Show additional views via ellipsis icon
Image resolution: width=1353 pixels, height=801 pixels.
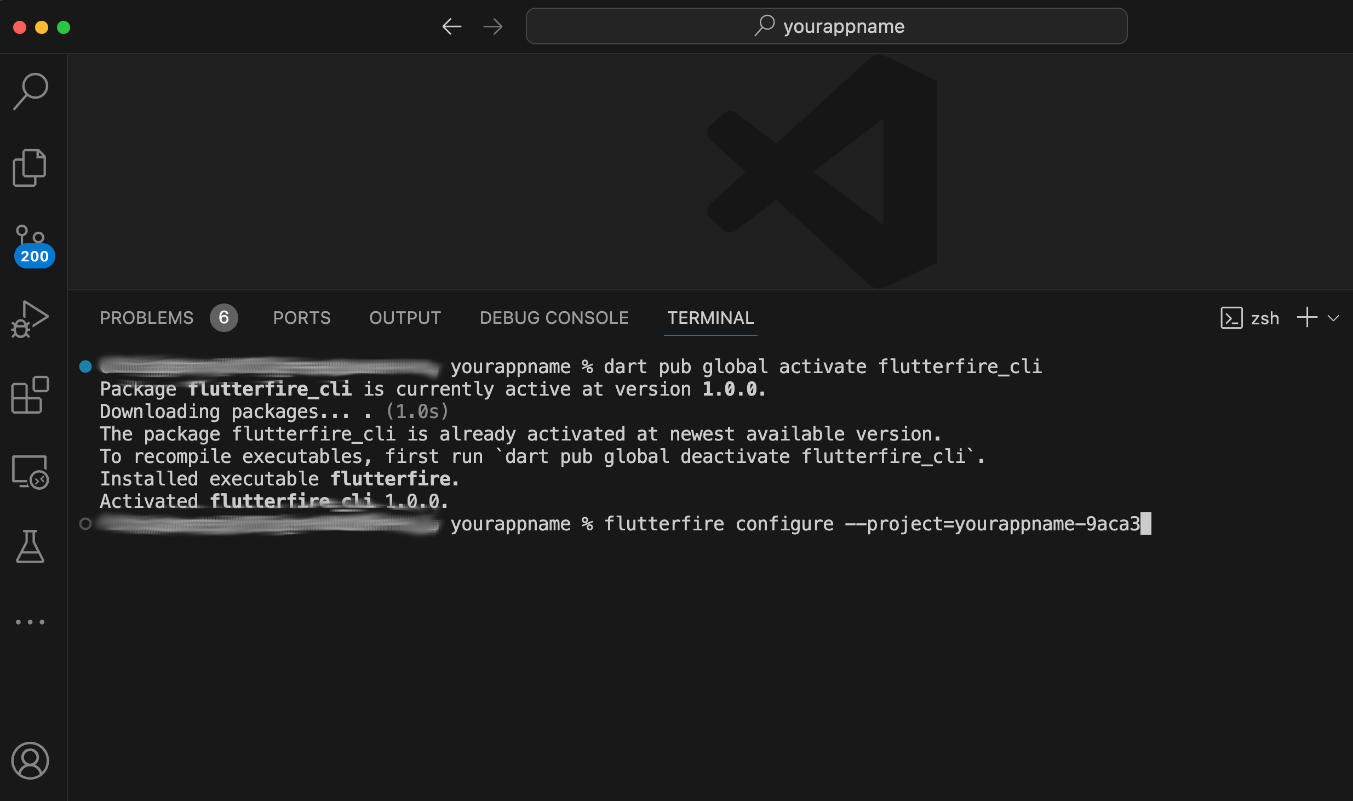pyautogui.click(x=30, y=622)
